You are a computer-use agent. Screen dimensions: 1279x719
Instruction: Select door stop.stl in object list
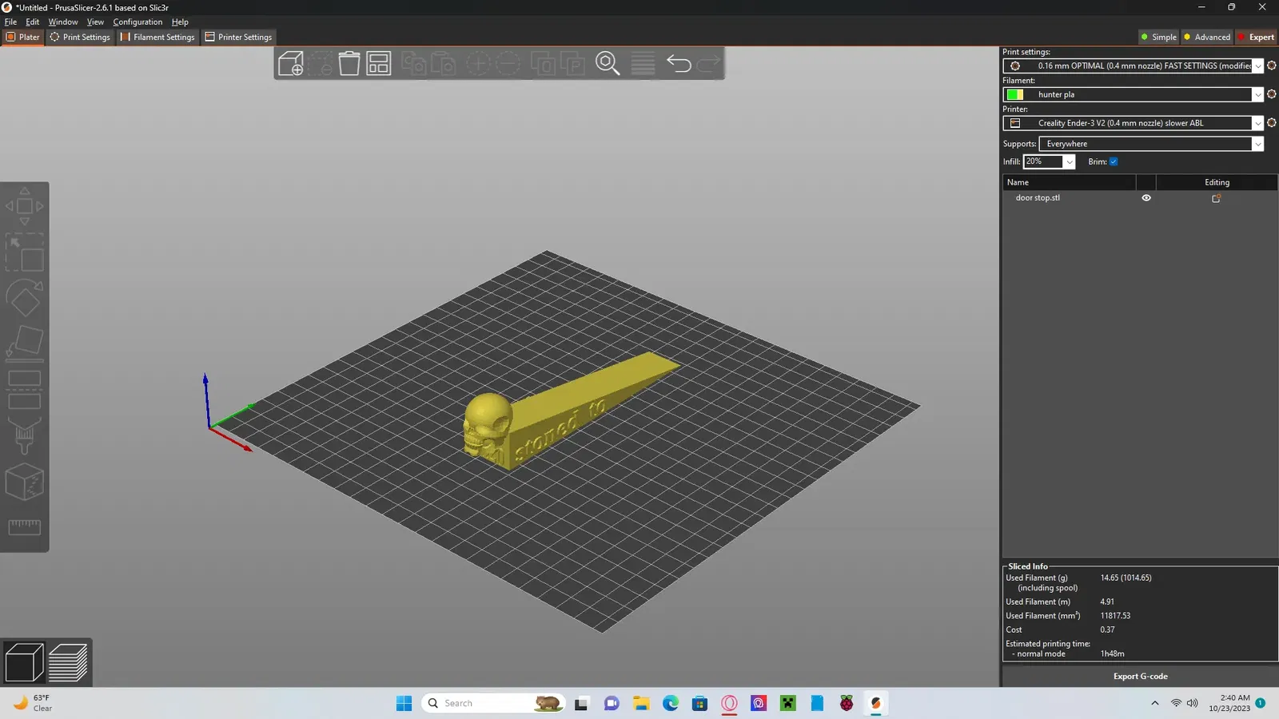[1038, 198]
